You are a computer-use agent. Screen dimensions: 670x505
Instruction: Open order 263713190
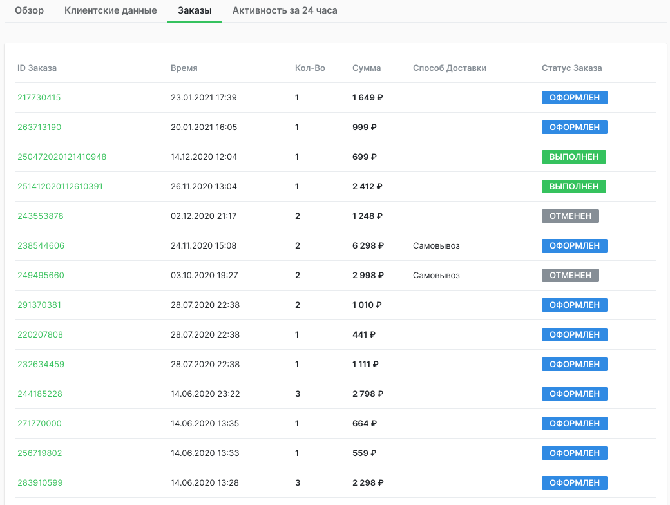(39, 128)
